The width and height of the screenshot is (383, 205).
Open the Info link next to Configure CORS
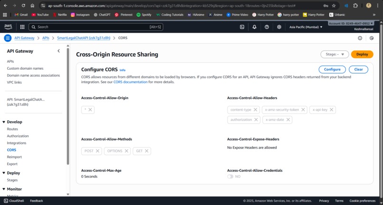click(123, 70)
